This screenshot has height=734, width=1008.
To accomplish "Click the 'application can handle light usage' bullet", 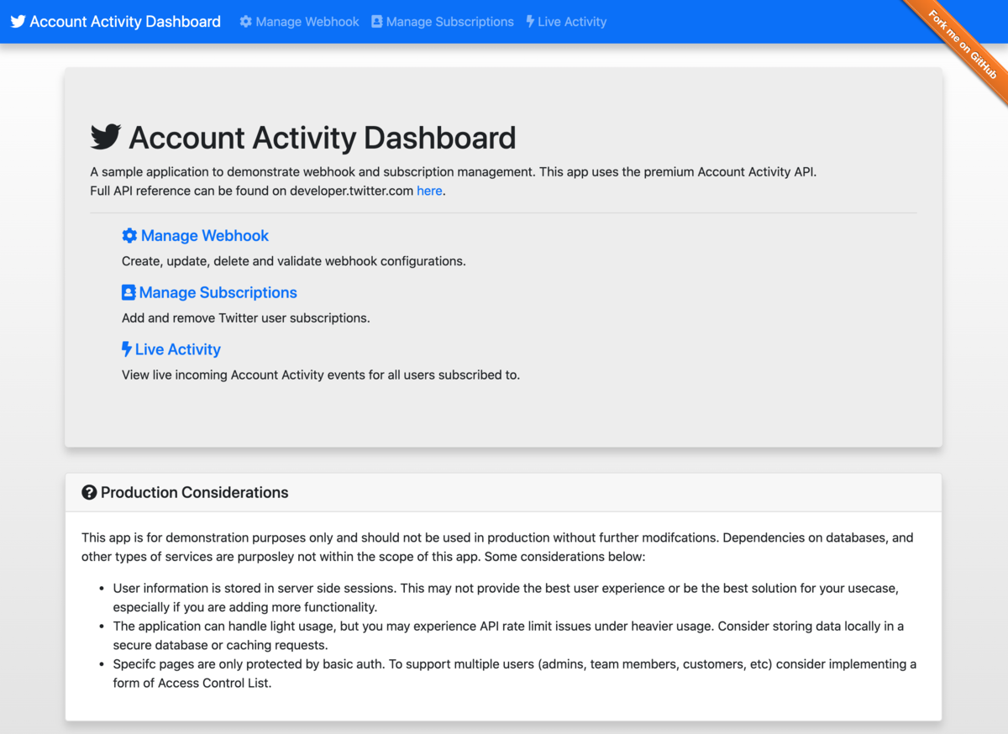I will coord(509,636).
